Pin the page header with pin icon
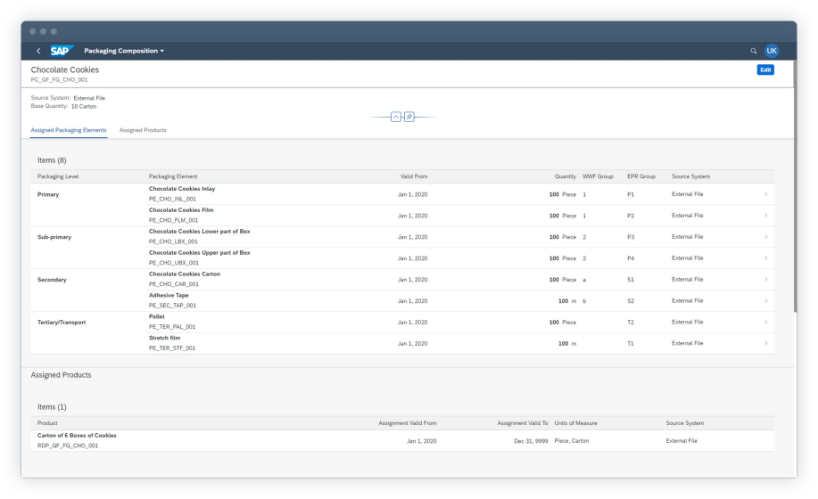Image resolution: width=818 pixels, height=499 pixels. click(409, 117)
